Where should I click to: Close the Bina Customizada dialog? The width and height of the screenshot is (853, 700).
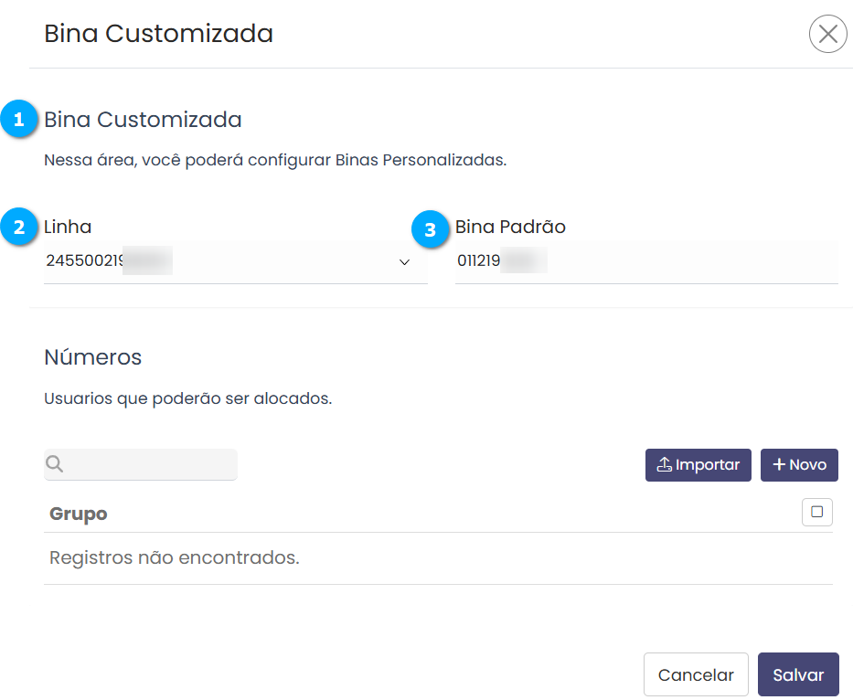[827, 35]
